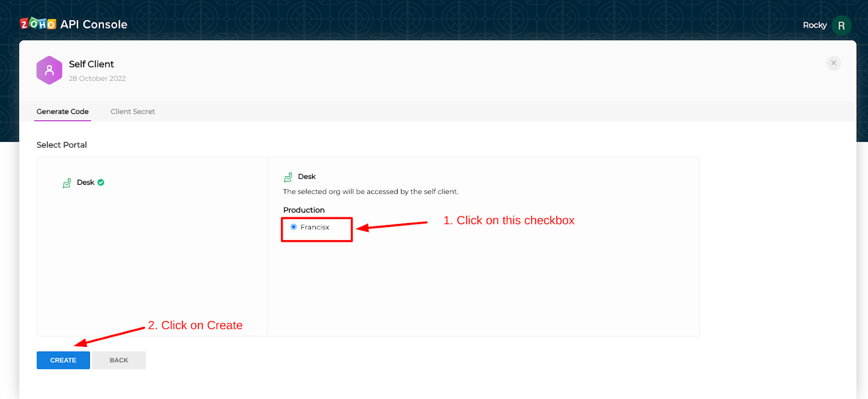Close the Self Client panel
868x399 pixels.
pyautogui.click(x=834, y=63)
